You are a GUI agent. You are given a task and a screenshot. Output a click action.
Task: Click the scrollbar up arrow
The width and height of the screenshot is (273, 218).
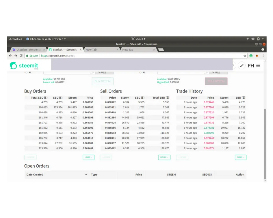click(265, 61)
